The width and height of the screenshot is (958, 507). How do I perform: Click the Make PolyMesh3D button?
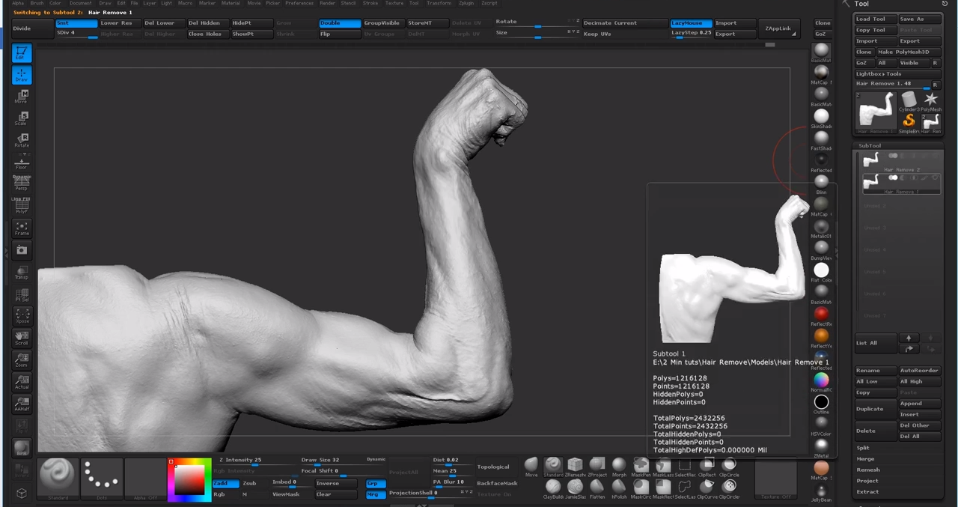pyautogui.click(x=903, y=52)
